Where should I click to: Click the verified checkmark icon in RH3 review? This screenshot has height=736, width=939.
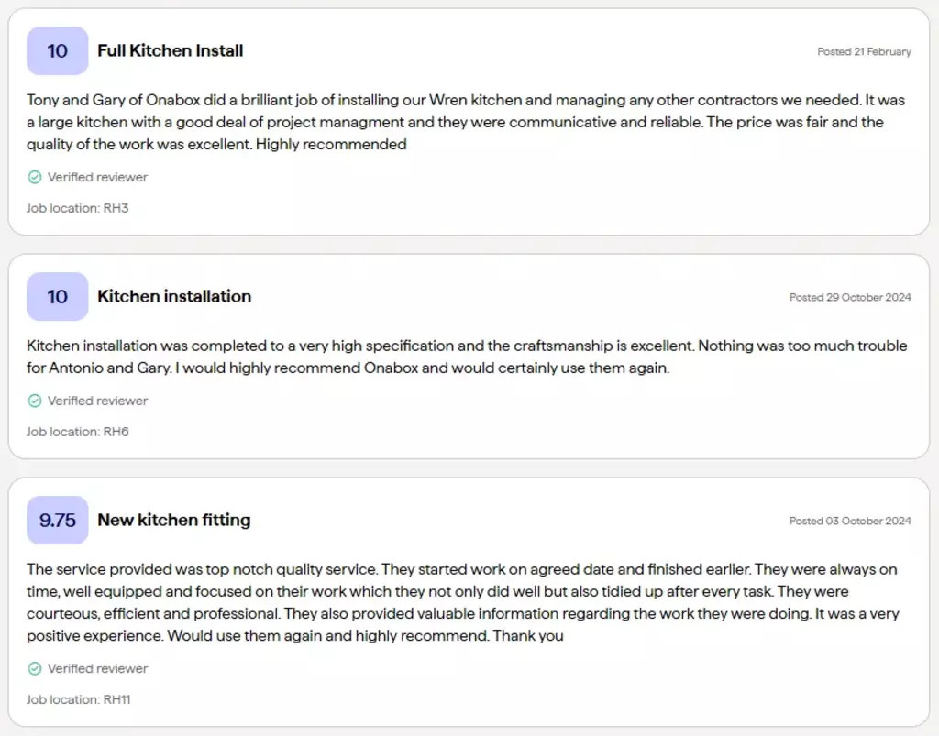35,177
